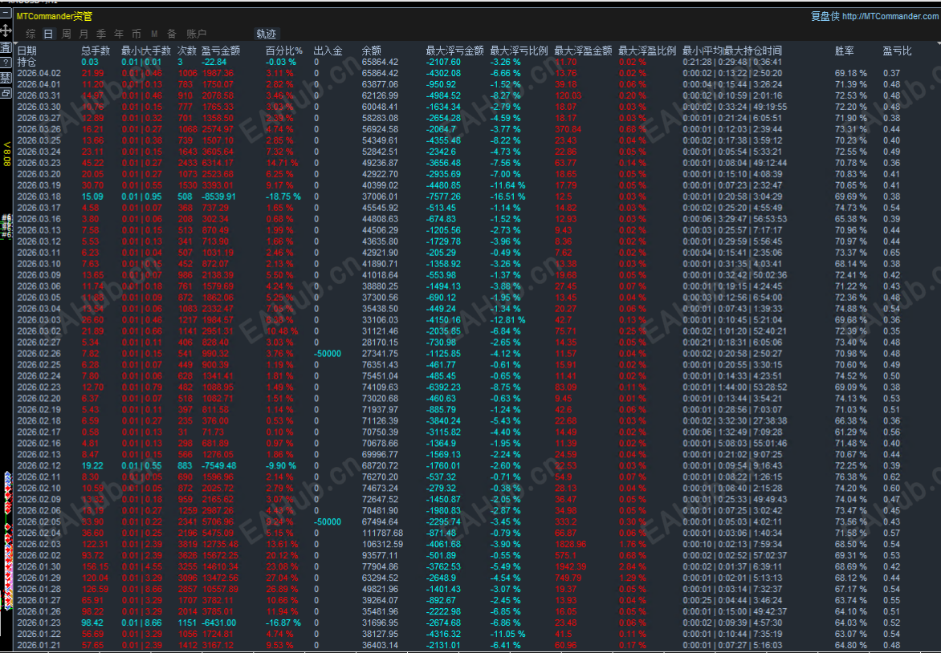Click the 2026.02.26 date row
Screen dimensions: 941x653
(x=39, y=354)
